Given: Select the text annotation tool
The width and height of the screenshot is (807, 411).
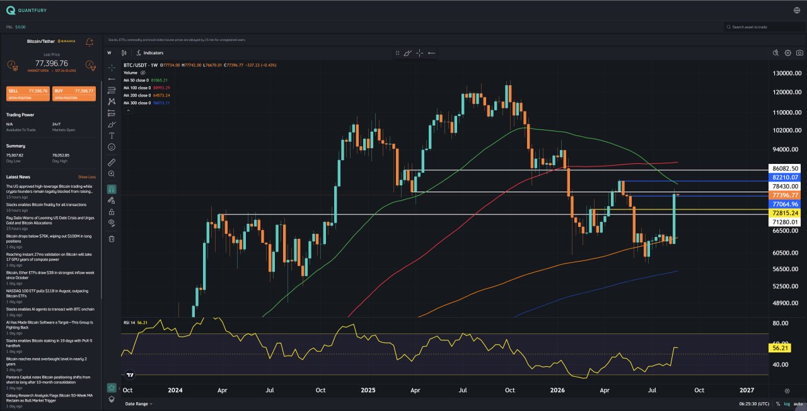Looking at the screenshot, I should pyautogui.click(x=112, y=136).
